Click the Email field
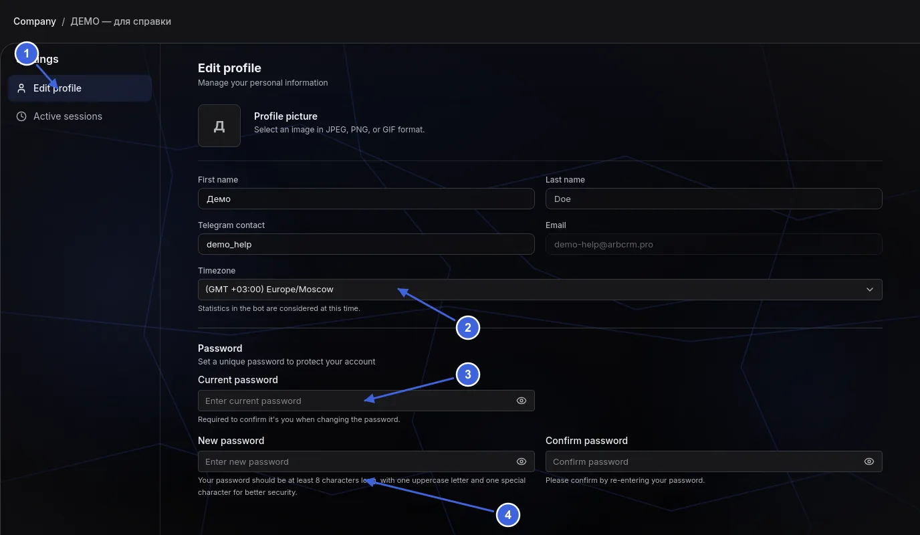Image resolution: width=920 pixels, height=535 pixels. click(x=714, y=244)
